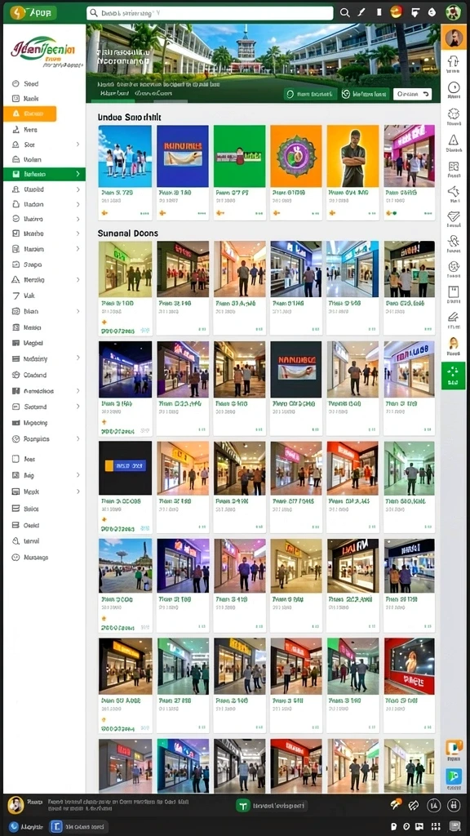
Task: Click the picture icon in the system tray
Action: pyautogui.click(x=420, y=827)
